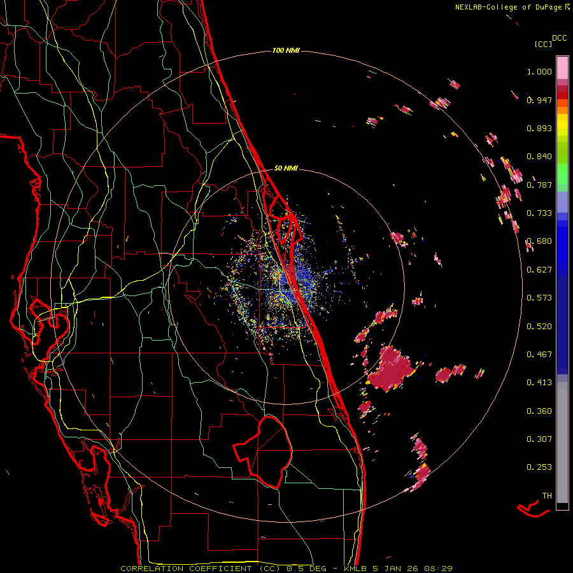Click the 1.000 scale value
This screenshot has height=573, width=573.
[539, 71]
